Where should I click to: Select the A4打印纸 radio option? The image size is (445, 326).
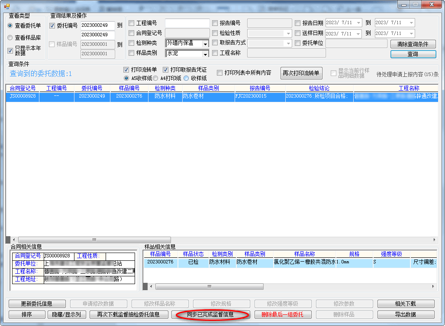155,78
